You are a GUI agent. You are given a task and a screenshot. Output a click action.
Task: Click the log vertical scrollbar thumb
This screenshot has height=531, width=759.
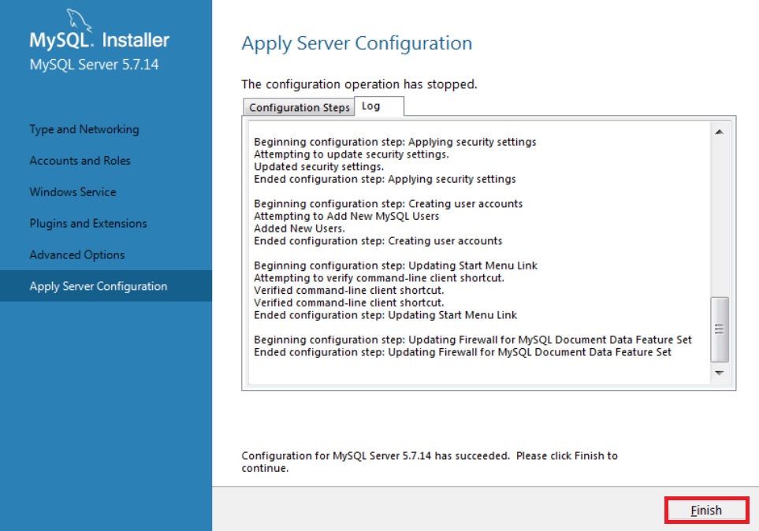720,329
